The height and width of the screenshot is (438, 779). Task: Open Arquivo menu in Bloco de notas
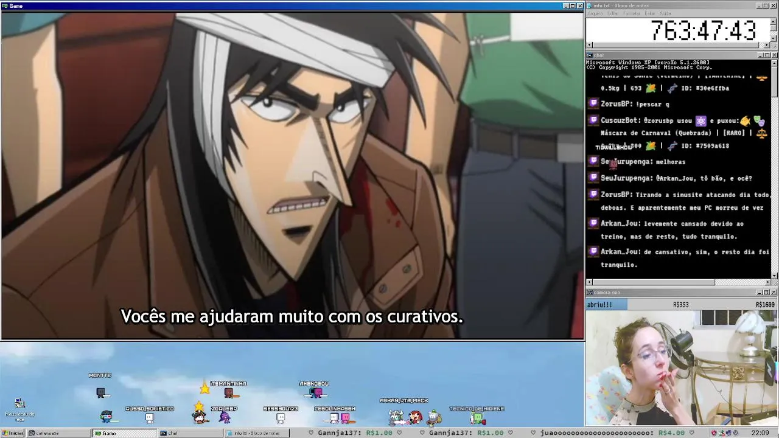(x=595, y=13)
